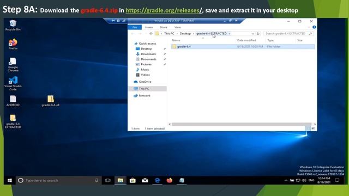The image size is (349, 196).
Task: Select Documents in the navigation pane
Action: [146, 59]
